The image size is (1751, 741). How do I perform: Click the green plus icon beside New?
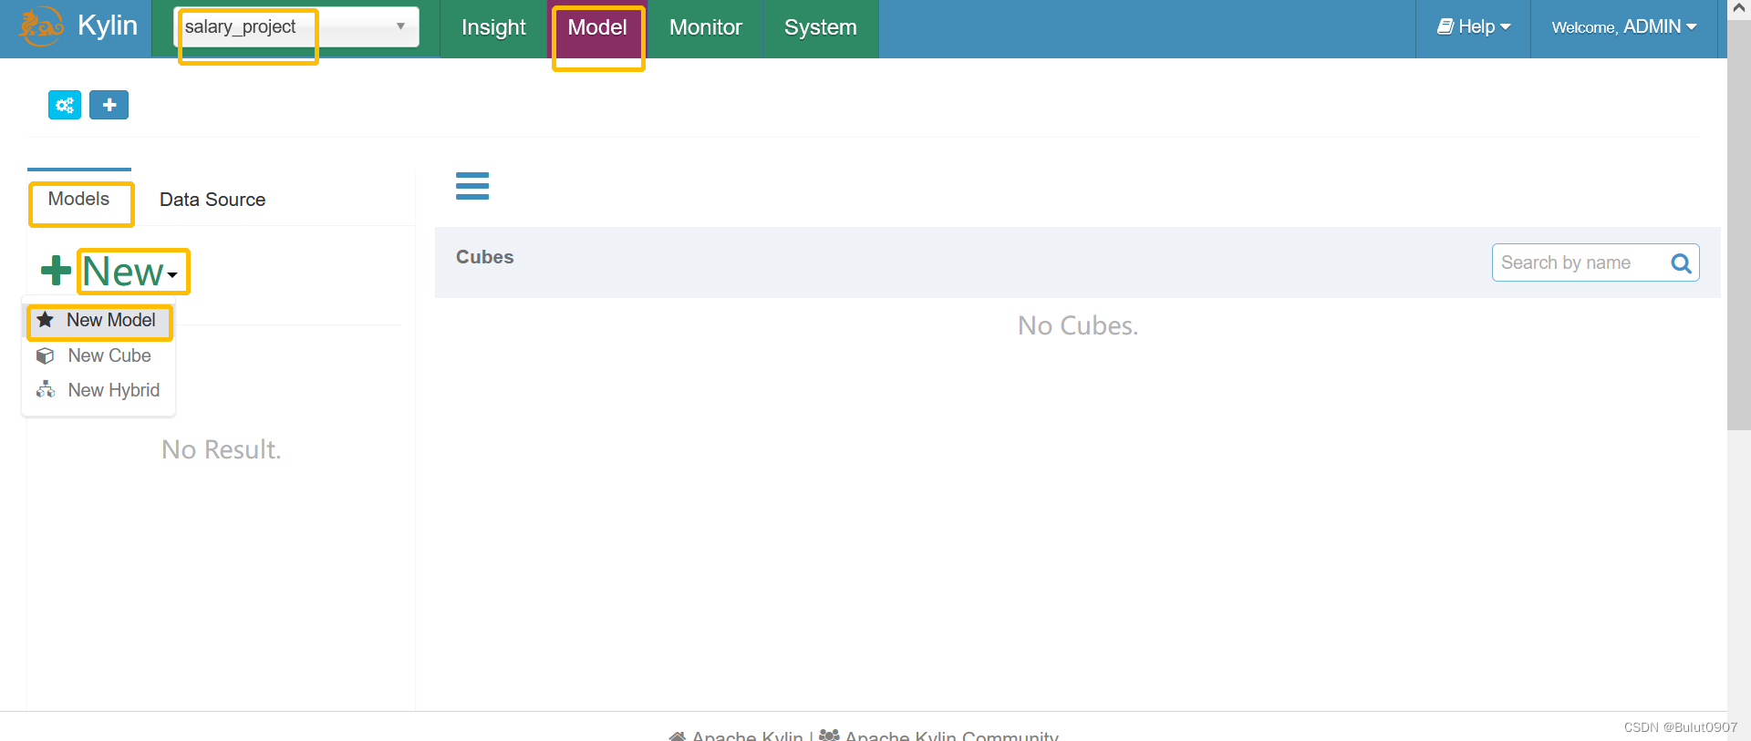[x=56, y=271]
